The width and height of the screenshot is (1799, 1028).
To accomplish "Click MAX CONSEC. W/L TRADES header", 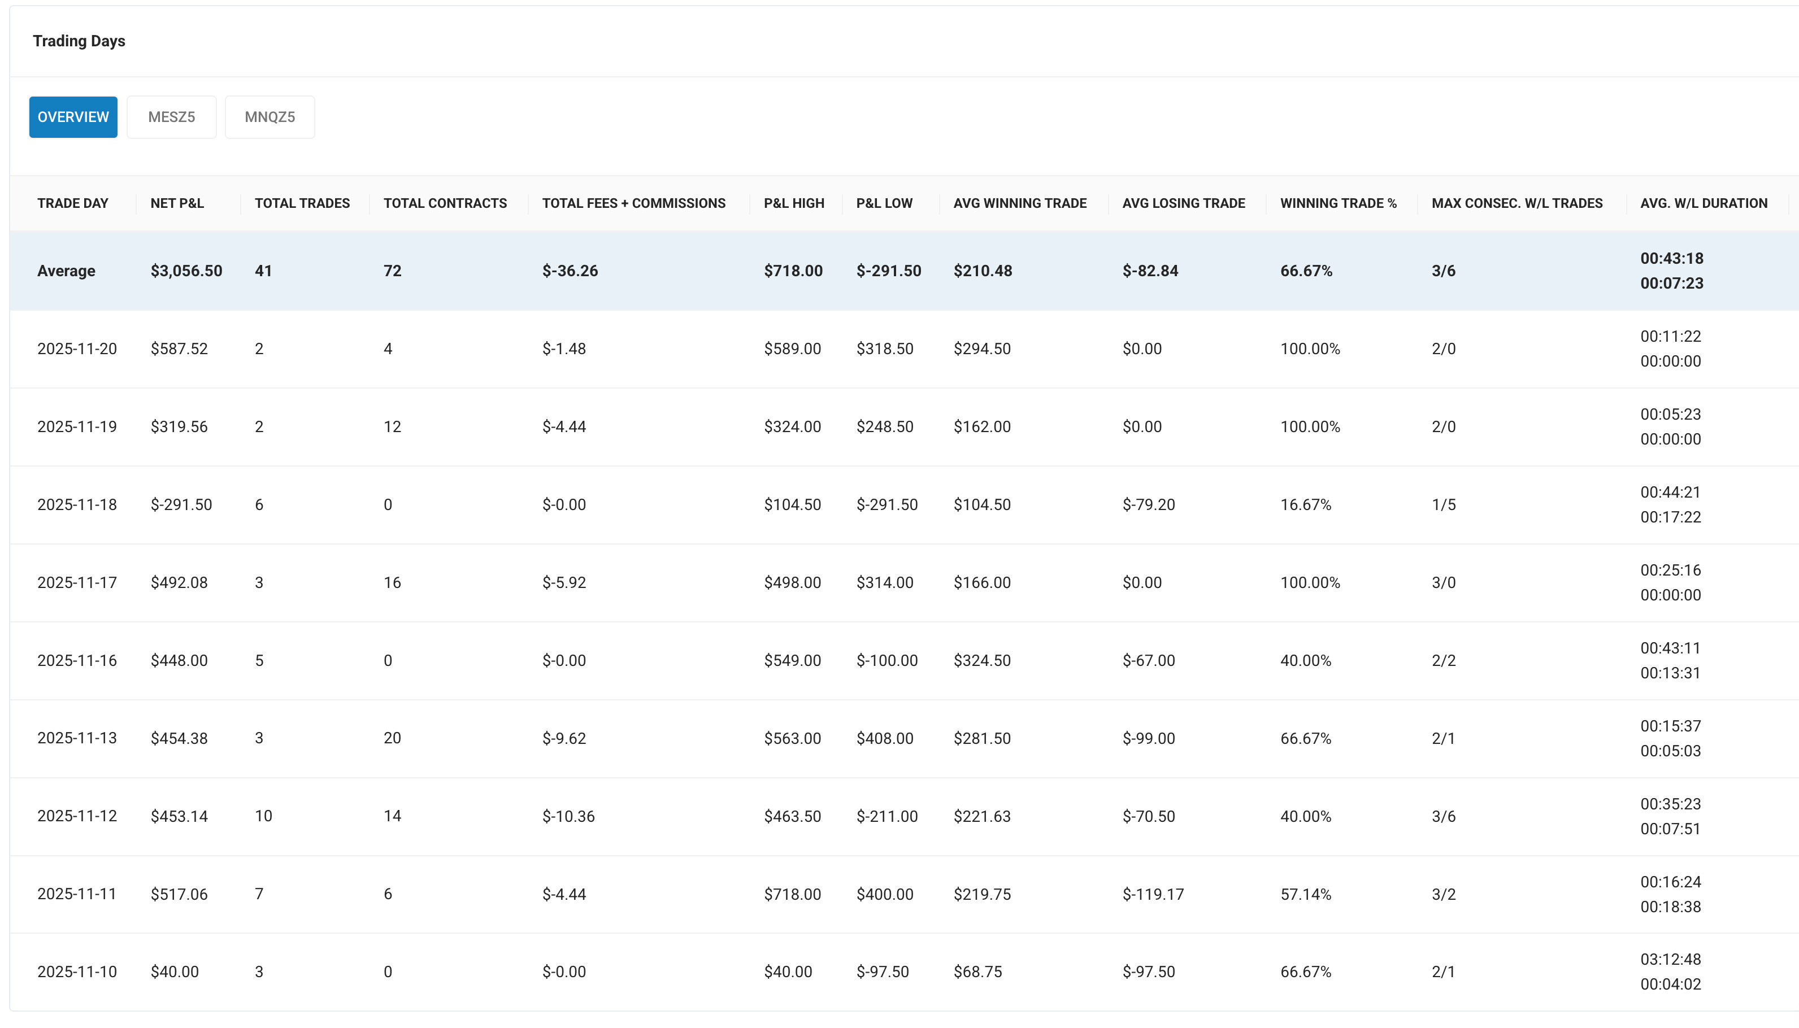I will tap(1516, 203).
